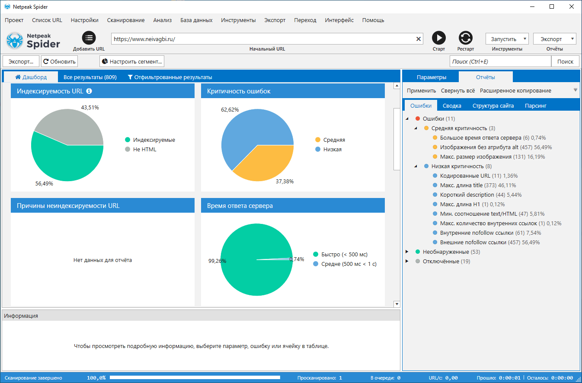This screenshot has width=582, height=383.
Task: Expand the Отключённые (19) node
Action: 407,262
